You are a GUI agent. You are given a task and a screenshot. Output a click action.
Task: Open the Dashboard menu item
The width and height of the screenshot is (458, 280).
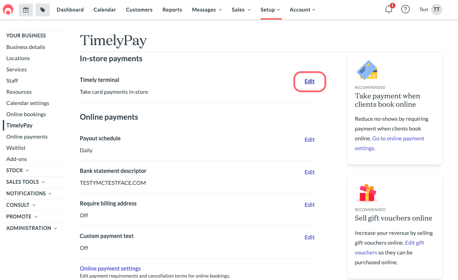click(70, 10)
